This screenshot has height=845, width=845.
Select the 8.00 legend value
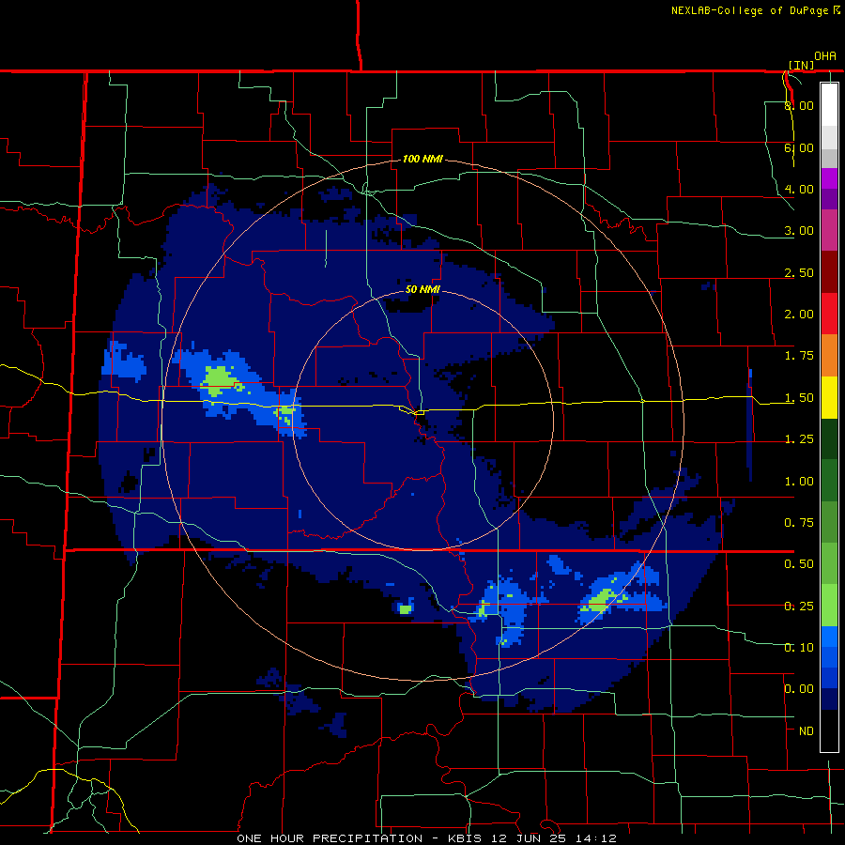(x=799, y=105)
